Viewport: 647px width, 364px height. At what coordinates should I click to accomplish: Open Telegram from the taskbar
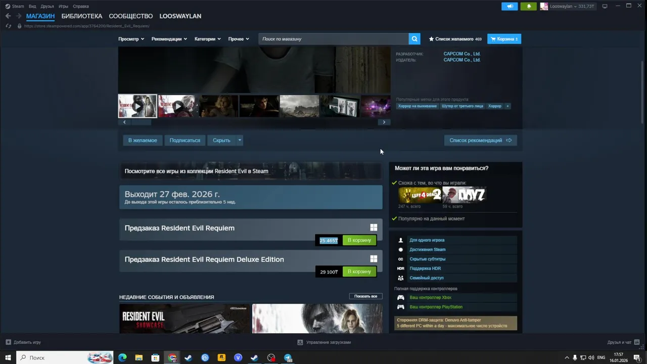point(288,358)
